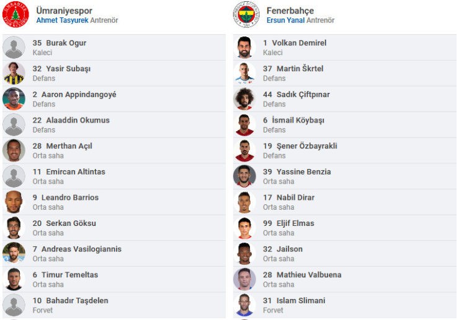Open coach Ahmet Tasyurek's profile link

click(63, 20)
